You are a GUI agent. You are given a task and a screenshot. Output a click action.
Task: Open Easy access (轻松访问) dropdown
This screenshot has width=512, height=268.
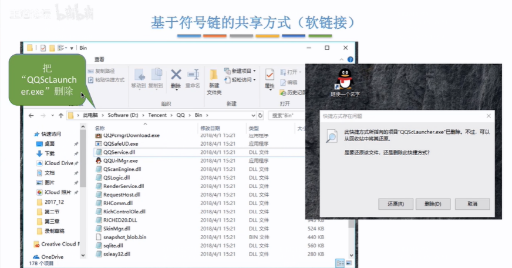point(240,80)
